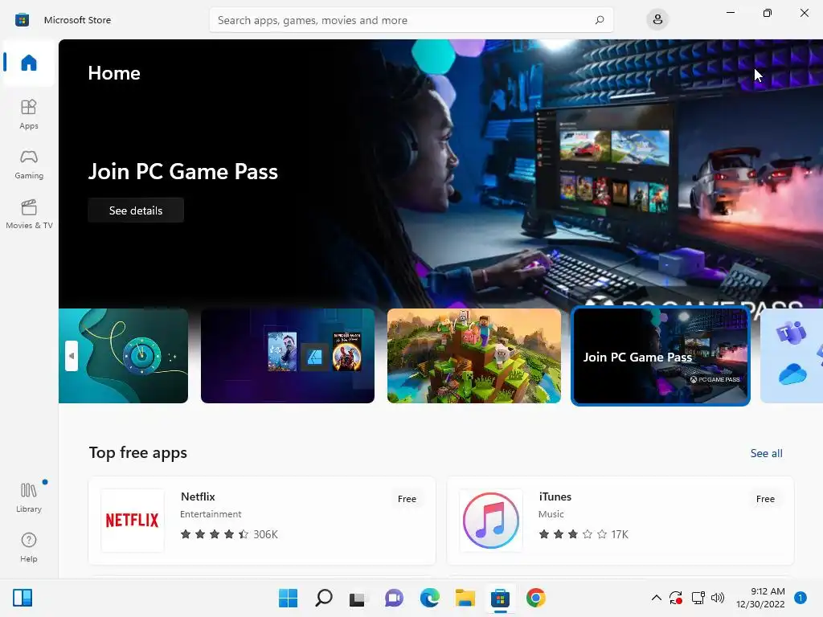Click the carousel previous arrow

[x=72, y=356]
